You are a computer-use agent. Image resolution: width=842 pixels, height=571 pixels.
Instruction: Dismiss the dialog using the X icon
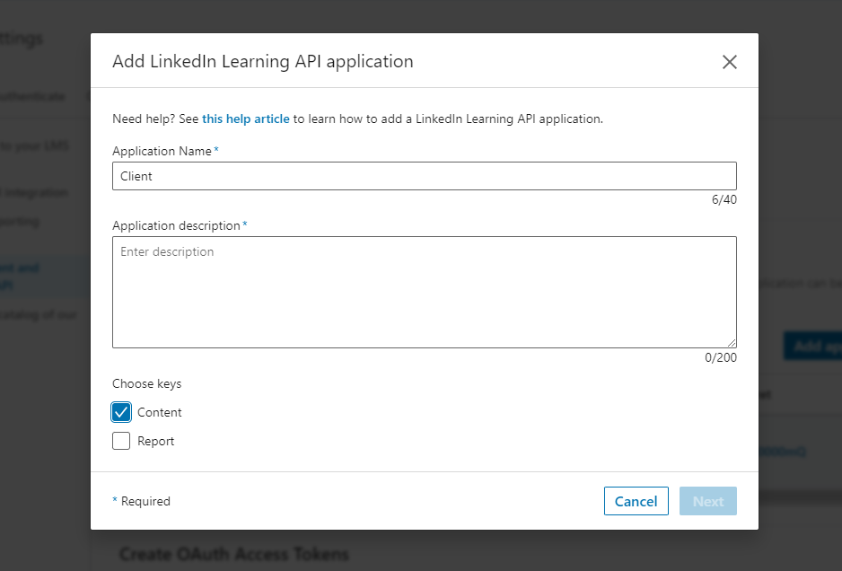[729, 61]
